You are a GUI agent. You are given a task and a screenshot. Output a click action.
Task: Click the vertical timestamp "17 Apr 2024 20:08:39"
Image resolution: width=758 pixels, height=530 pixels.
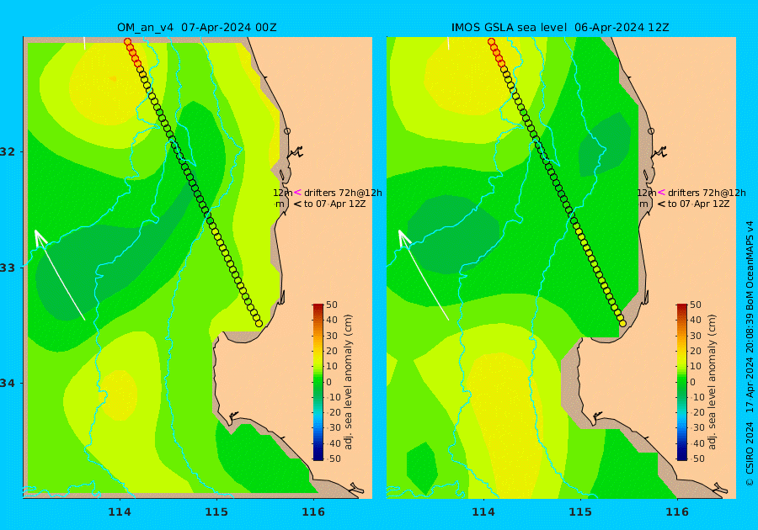coord(750,363)
